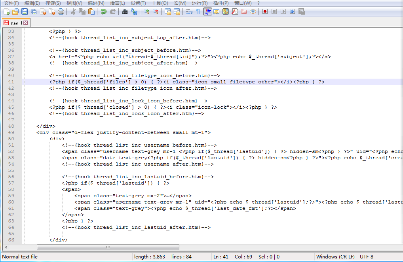Disable the highlighted indent guide button
The width and height of the screenshot is (403, 262).
[207, 11]
